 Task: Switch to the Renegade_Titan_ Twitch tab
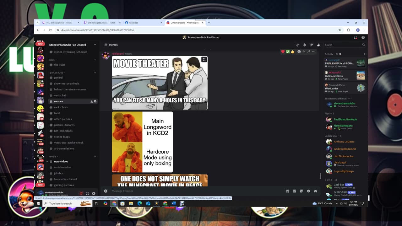102,23
